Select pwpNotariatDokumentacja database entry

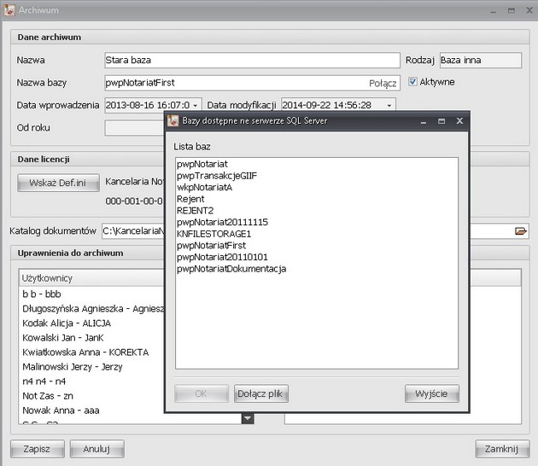pyautogui.click(x=231, y=269)
